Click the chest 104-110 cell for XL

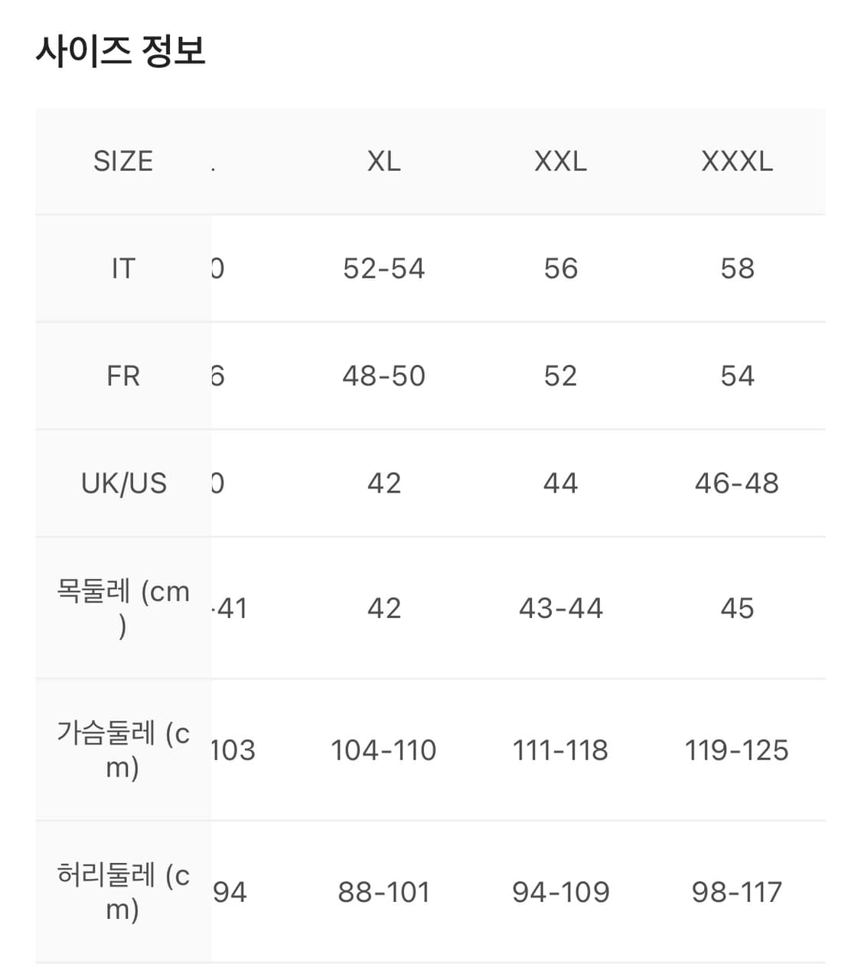coord(383,750)
